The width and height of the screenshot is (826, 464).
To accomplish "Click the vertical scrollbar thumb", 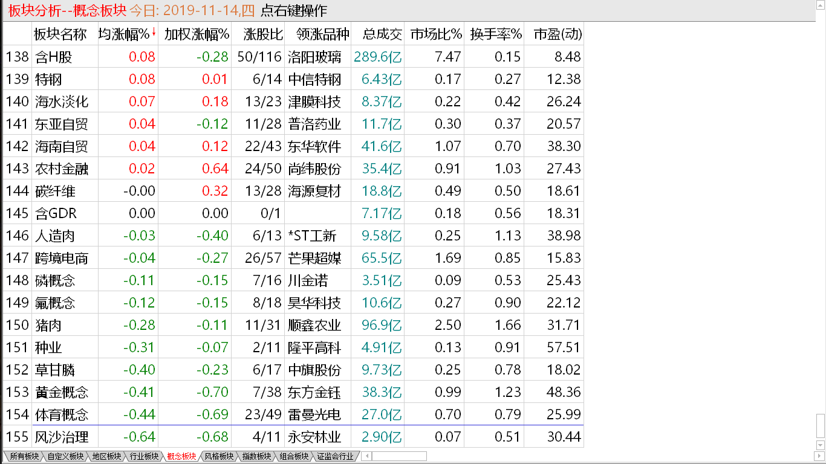I will 820,427.
